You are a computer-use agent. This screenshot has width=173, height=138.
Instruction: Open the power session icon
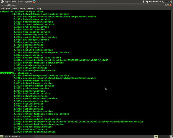(x=171, y=2)
